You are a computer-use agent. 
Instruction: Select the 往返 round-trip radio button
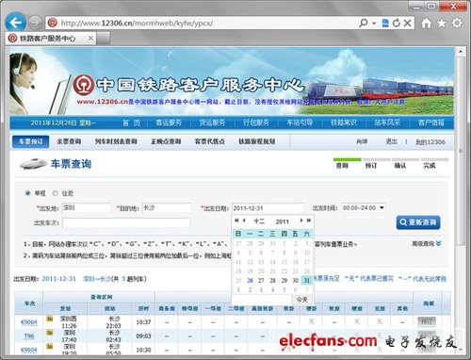click(56, 193)
